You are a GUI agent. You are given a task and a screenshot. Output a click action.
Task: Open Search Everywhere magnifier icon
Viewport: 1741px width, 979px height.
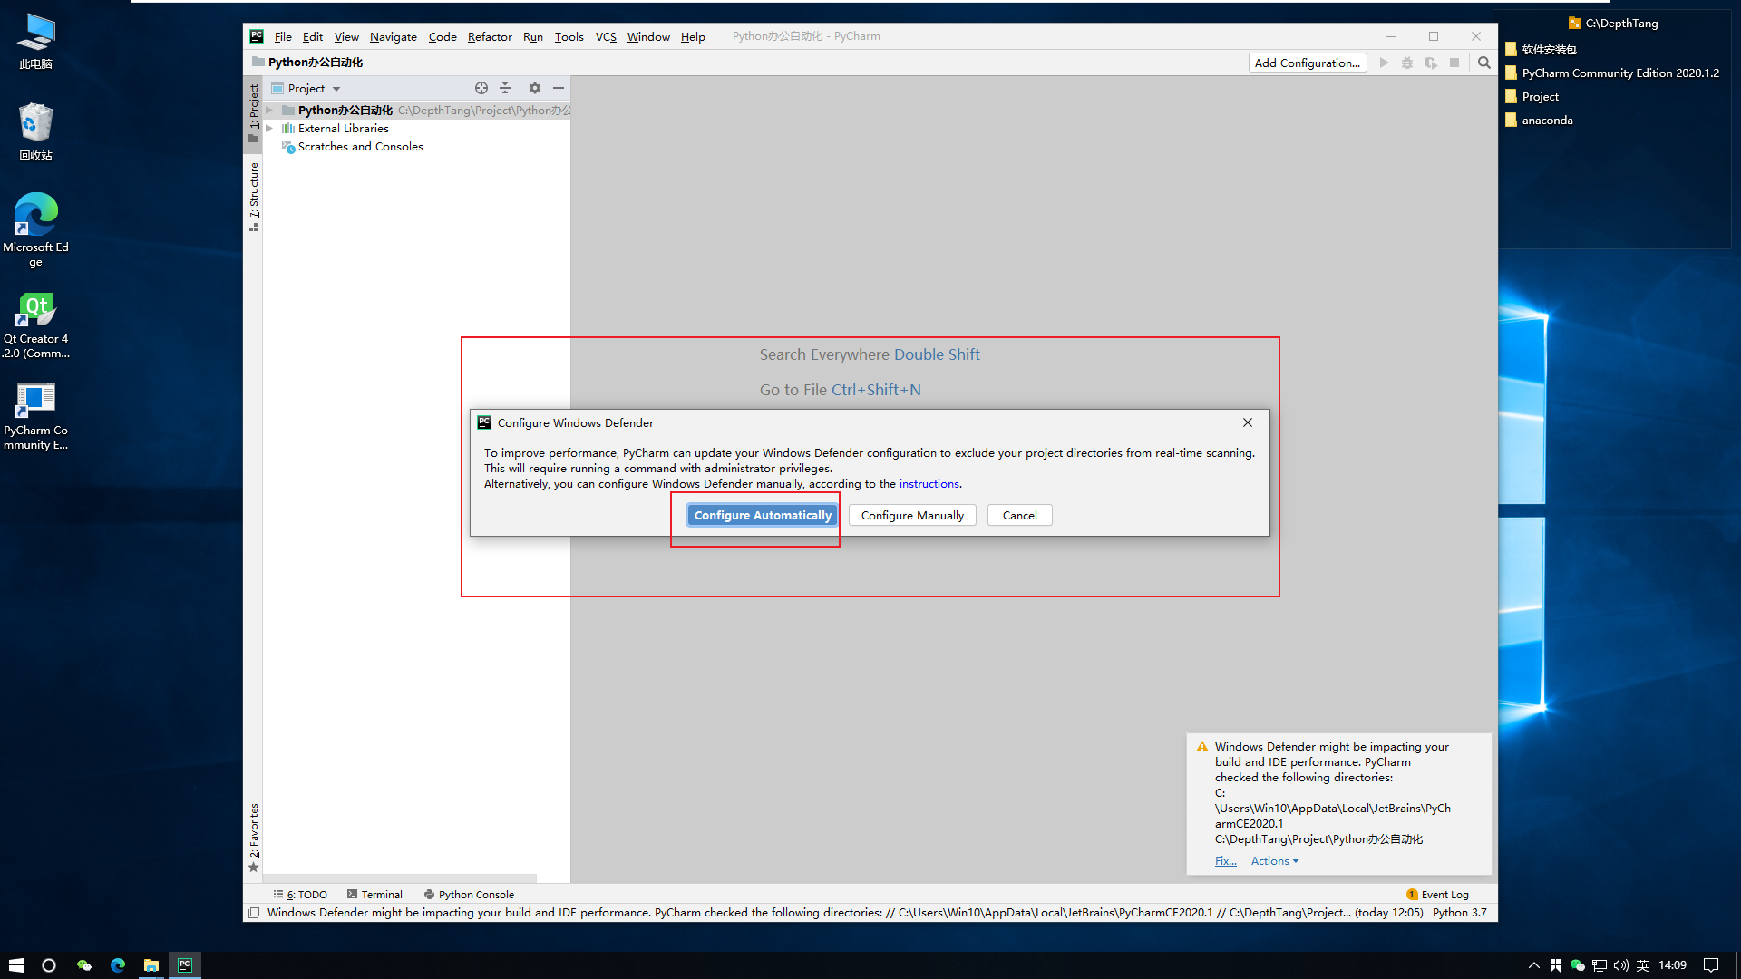point(1484,63)
